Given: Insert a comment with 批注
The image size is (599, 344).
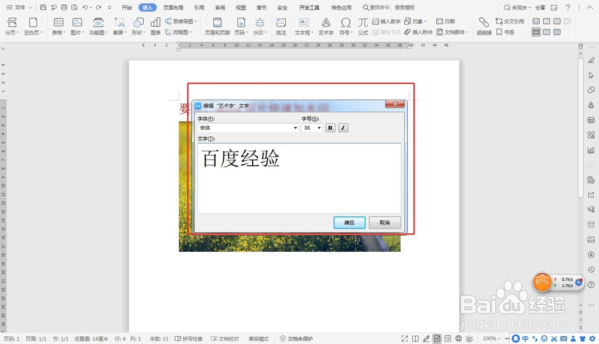Looking at the screenshot, I should point(281,26).
